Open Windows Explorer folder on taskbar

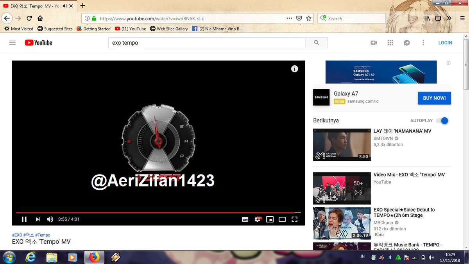click(52, 257)
